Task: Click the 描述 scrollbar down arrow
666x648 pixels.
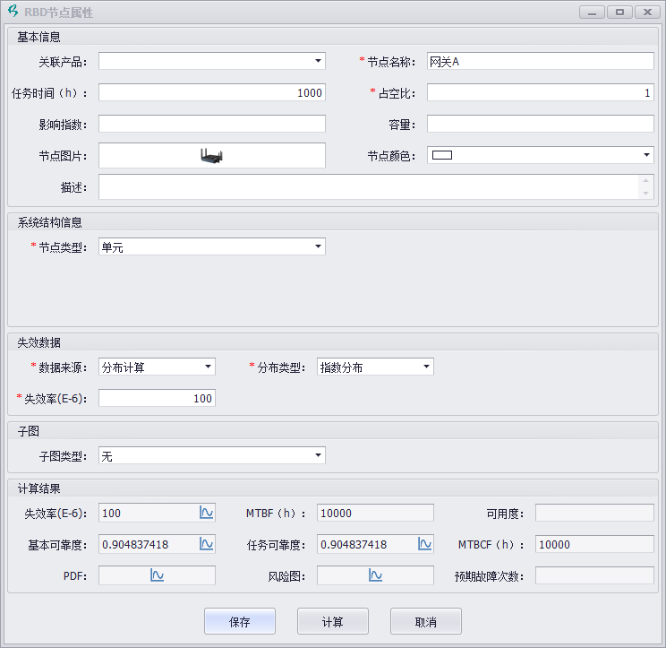Action: click(x=645, y=193)
